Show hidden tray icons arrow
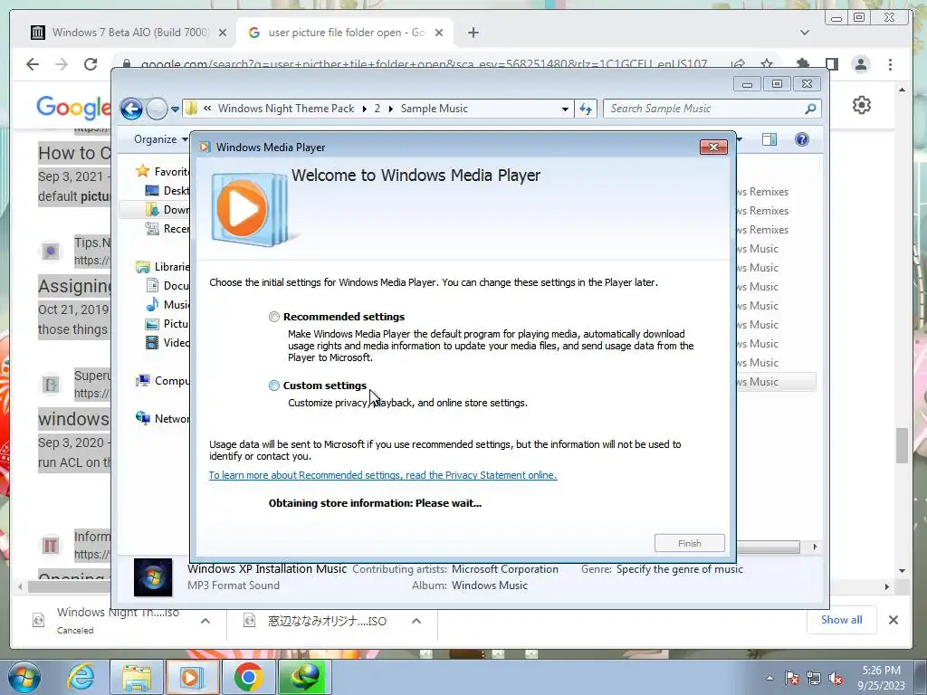Viewport: 927px width, 695px height. coord(769,678)
